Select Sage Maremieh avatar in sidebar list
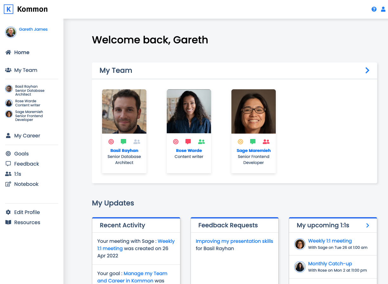 9,114
